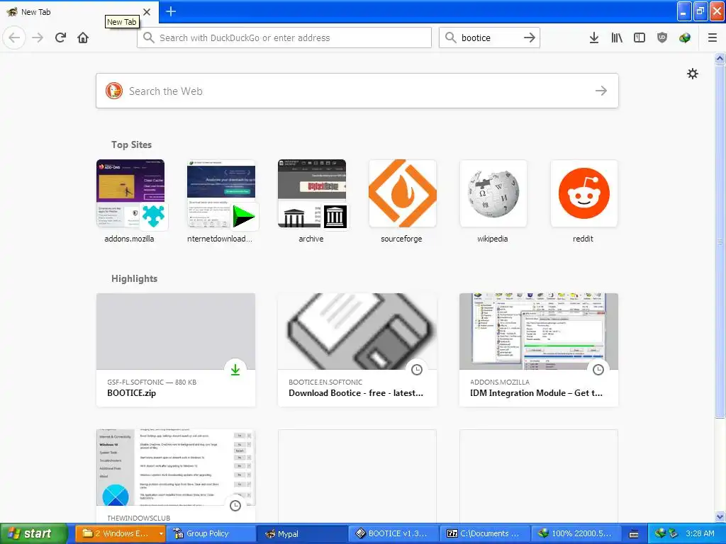Open the home page button
Screen dimensions: 726x544
click(x=83, y=38)
